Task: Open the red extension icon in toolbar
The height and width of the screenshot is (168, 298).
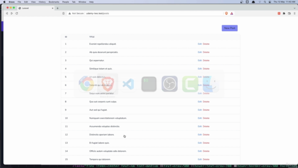Action: pyautogui.click(x=279, y=14)
